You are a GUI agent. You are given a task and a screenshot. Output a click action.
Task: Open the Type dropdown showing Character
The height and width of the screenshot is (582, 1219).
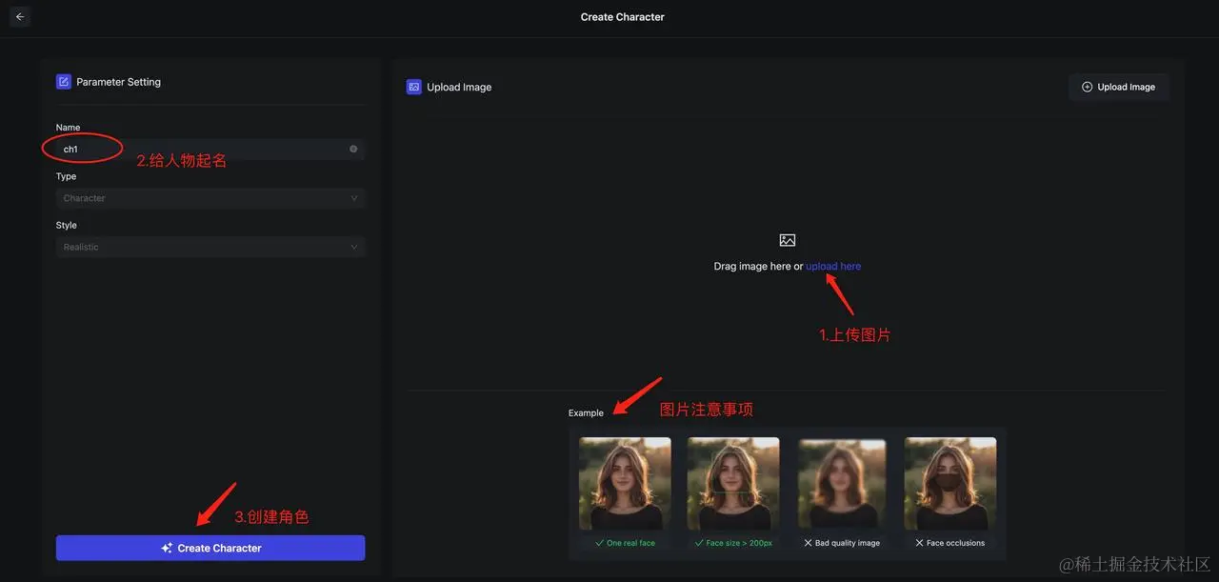tap(210, 198)
